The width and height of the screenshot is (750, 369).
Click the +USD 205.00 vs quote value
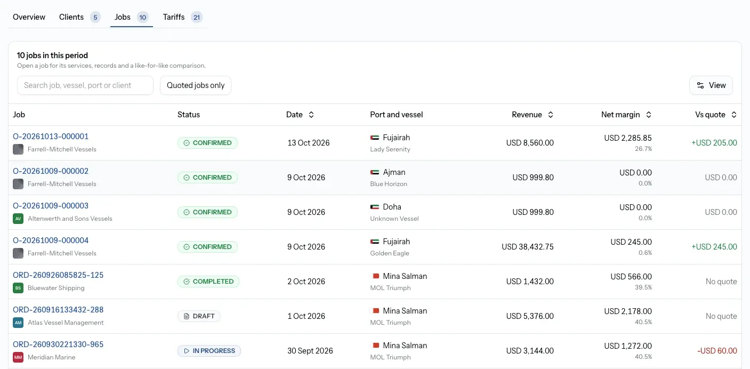pyautogui.click(x=714, y=143)
